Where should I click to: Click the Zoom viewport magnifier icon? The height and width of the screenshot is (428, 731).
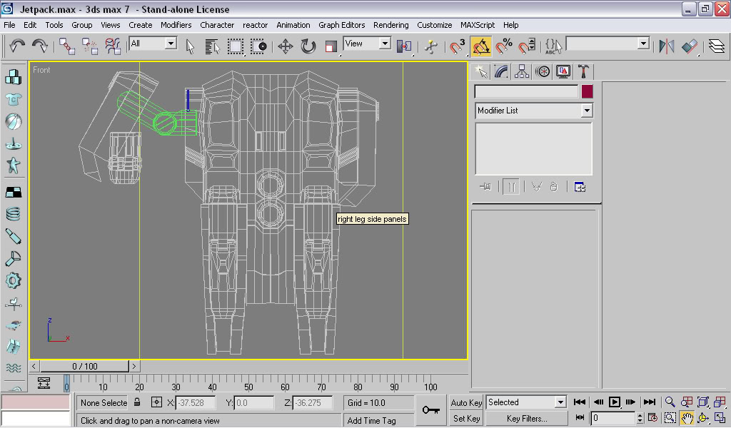(670, 402)
